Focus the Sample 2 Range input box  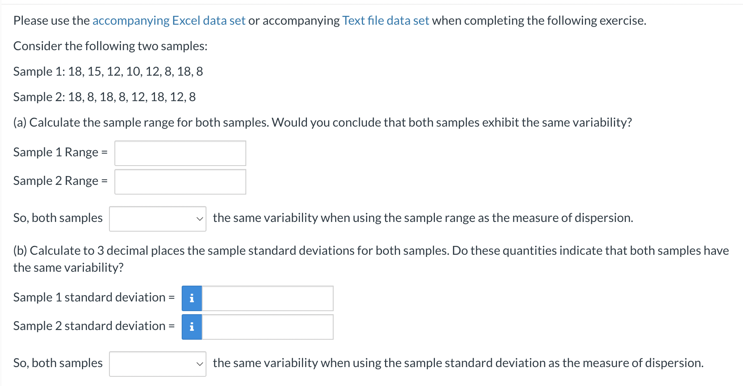pyautogui.click(x=180, y=182)
